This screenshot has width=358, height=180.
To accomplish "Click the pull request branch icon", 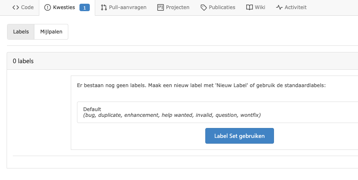I will (104, 7).
